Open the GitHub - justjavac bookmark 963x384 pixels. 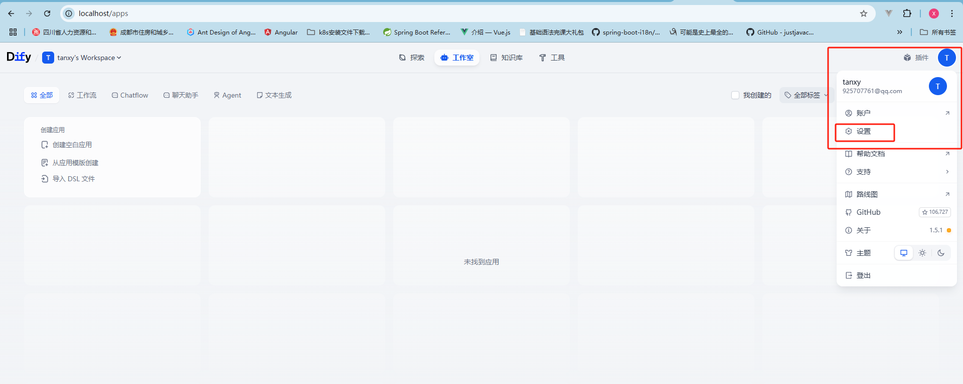pos(780,32)
